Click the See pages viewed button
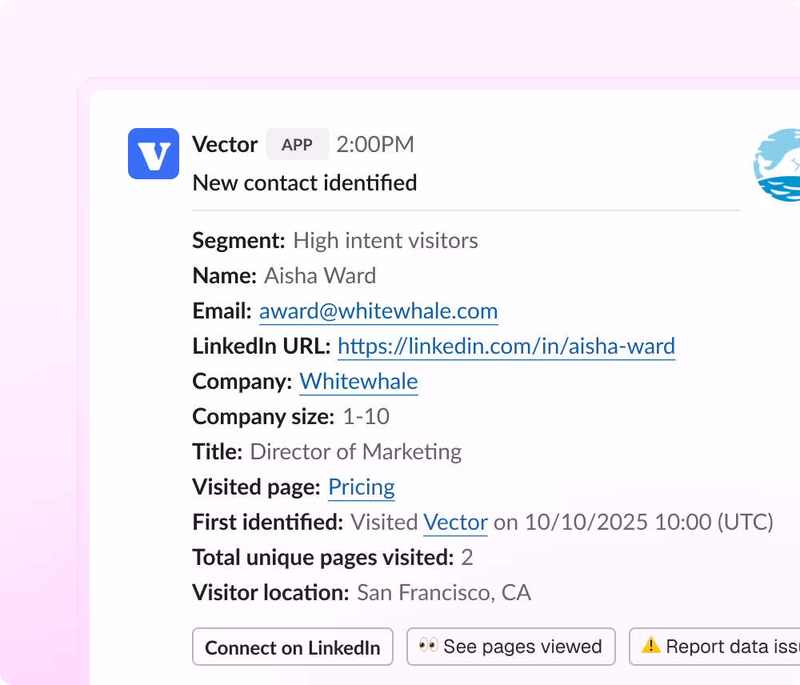 tap(510, 647)
